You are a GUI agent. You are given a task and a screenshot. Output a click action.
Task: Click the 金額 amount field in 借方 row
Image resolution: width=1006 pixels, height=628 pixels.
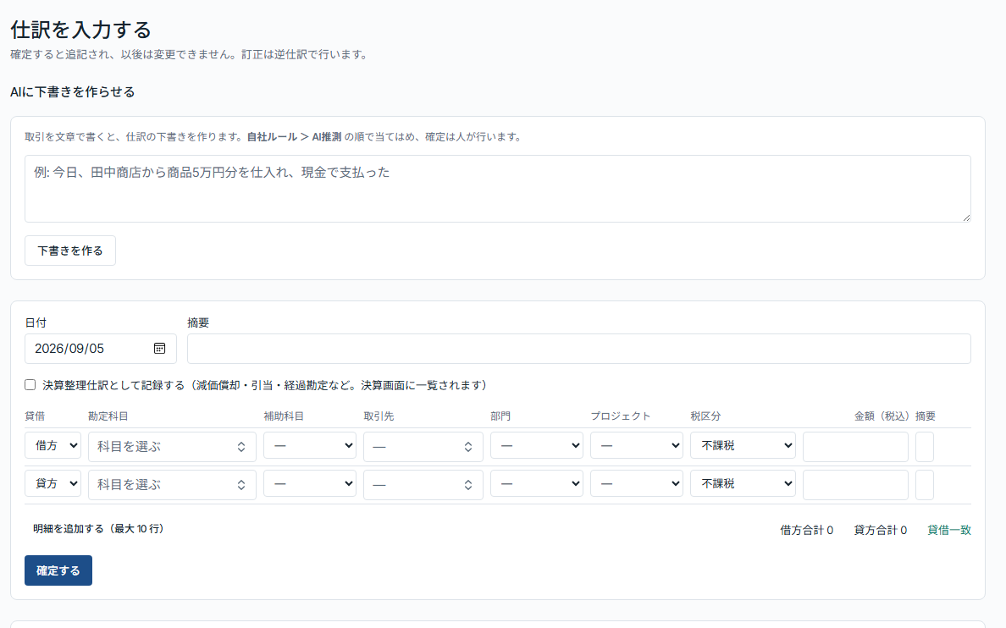855,447
